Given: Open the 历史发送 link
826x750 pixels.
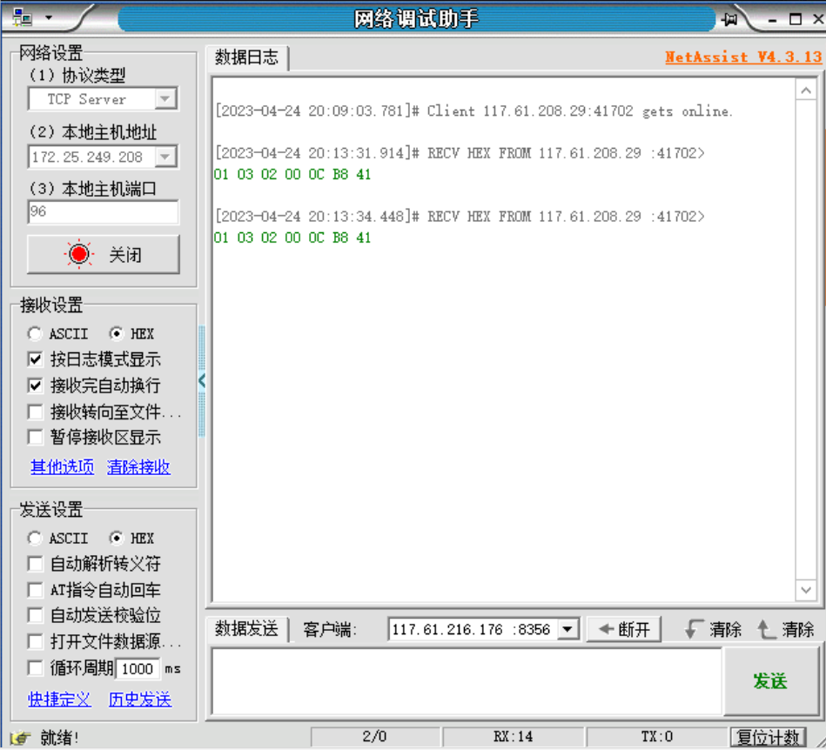Looking at the screenshot, I should 140,700.
